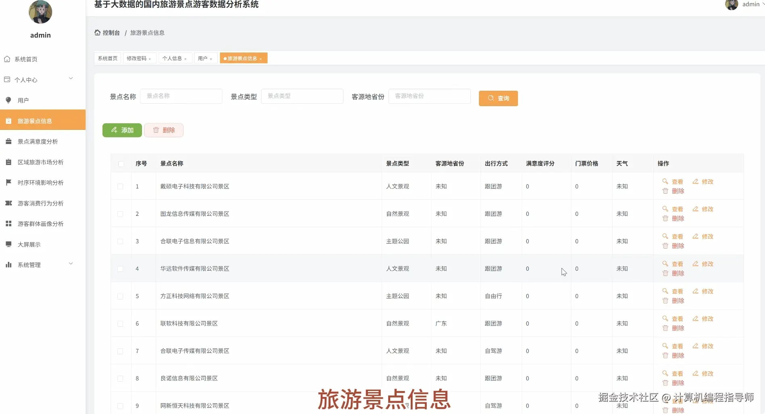
Task: Select checkbox for row 3 合联电子信息
Action: point(120,241)
